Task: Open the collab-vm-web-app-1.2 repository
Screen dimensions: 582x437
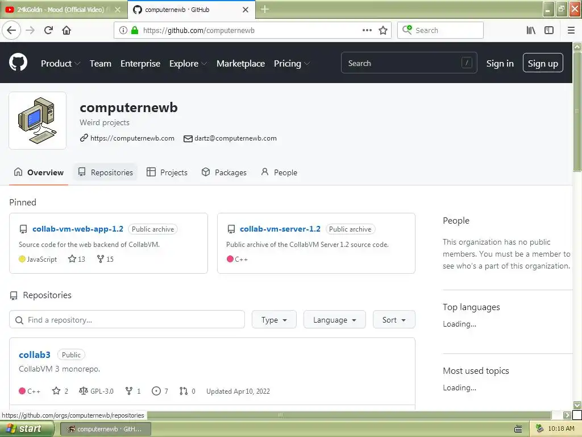Action: [77, 229]
